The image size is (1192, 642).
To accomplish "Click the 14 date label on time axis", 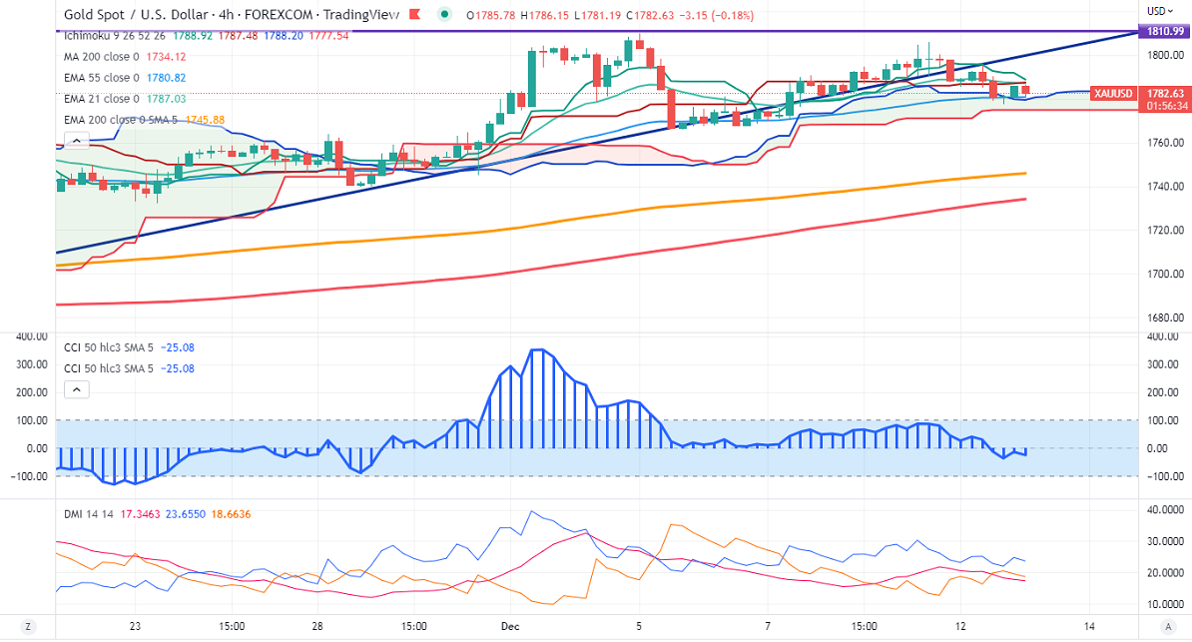I will tap(1089, 627).
